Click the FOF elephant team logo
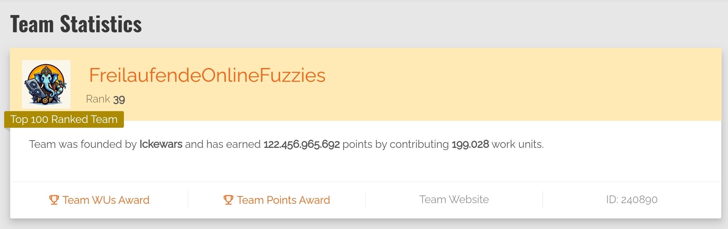The image size is (728, 229). (46, 84)
